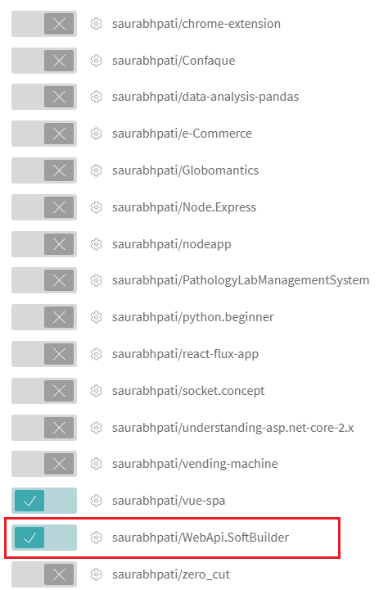Open the saurabhpati/understanding-asp.net-core-2.x repository link
This screenshot has height=590, width=388.
coord(232,428)
